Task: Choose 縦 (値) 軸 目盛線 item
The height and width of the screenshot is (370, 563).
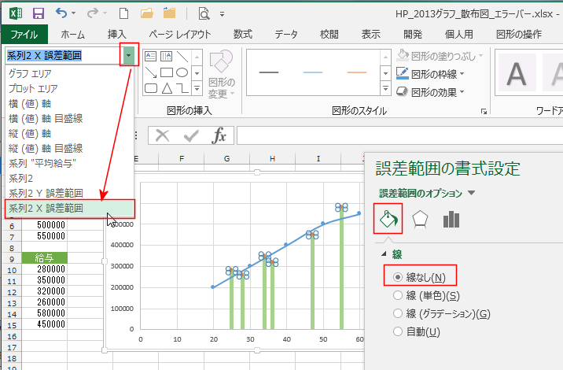Action: pos(70,148)
